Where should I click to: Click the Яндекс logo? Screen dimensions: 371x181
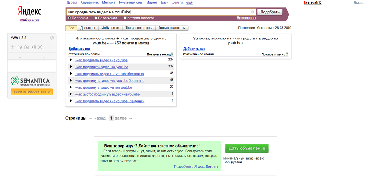click(30, 11)
